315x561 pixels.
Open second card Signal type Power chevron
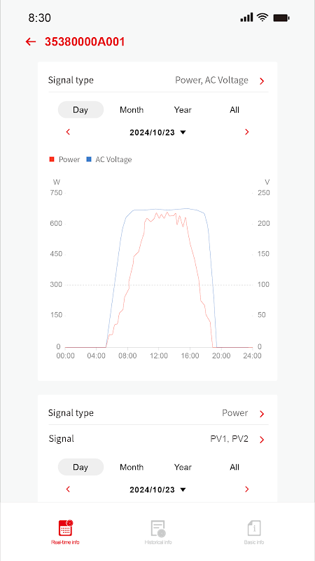262,414
